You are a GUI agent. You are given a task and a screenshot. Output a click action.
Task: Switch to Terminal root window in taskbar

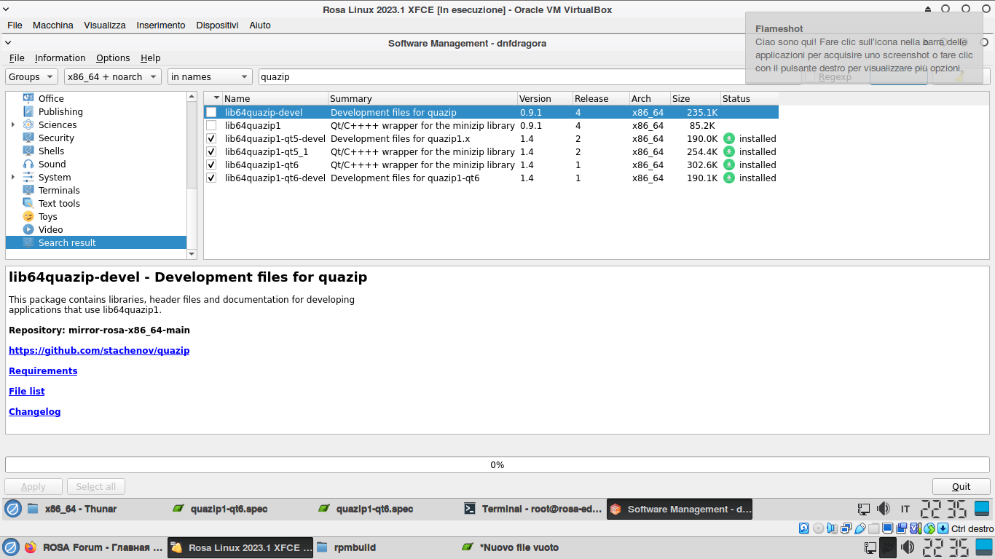(x=532, y=509)
